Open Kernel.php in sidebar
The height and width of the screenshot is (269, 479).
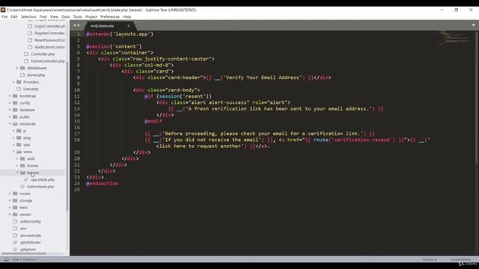[x=36, y=75]
